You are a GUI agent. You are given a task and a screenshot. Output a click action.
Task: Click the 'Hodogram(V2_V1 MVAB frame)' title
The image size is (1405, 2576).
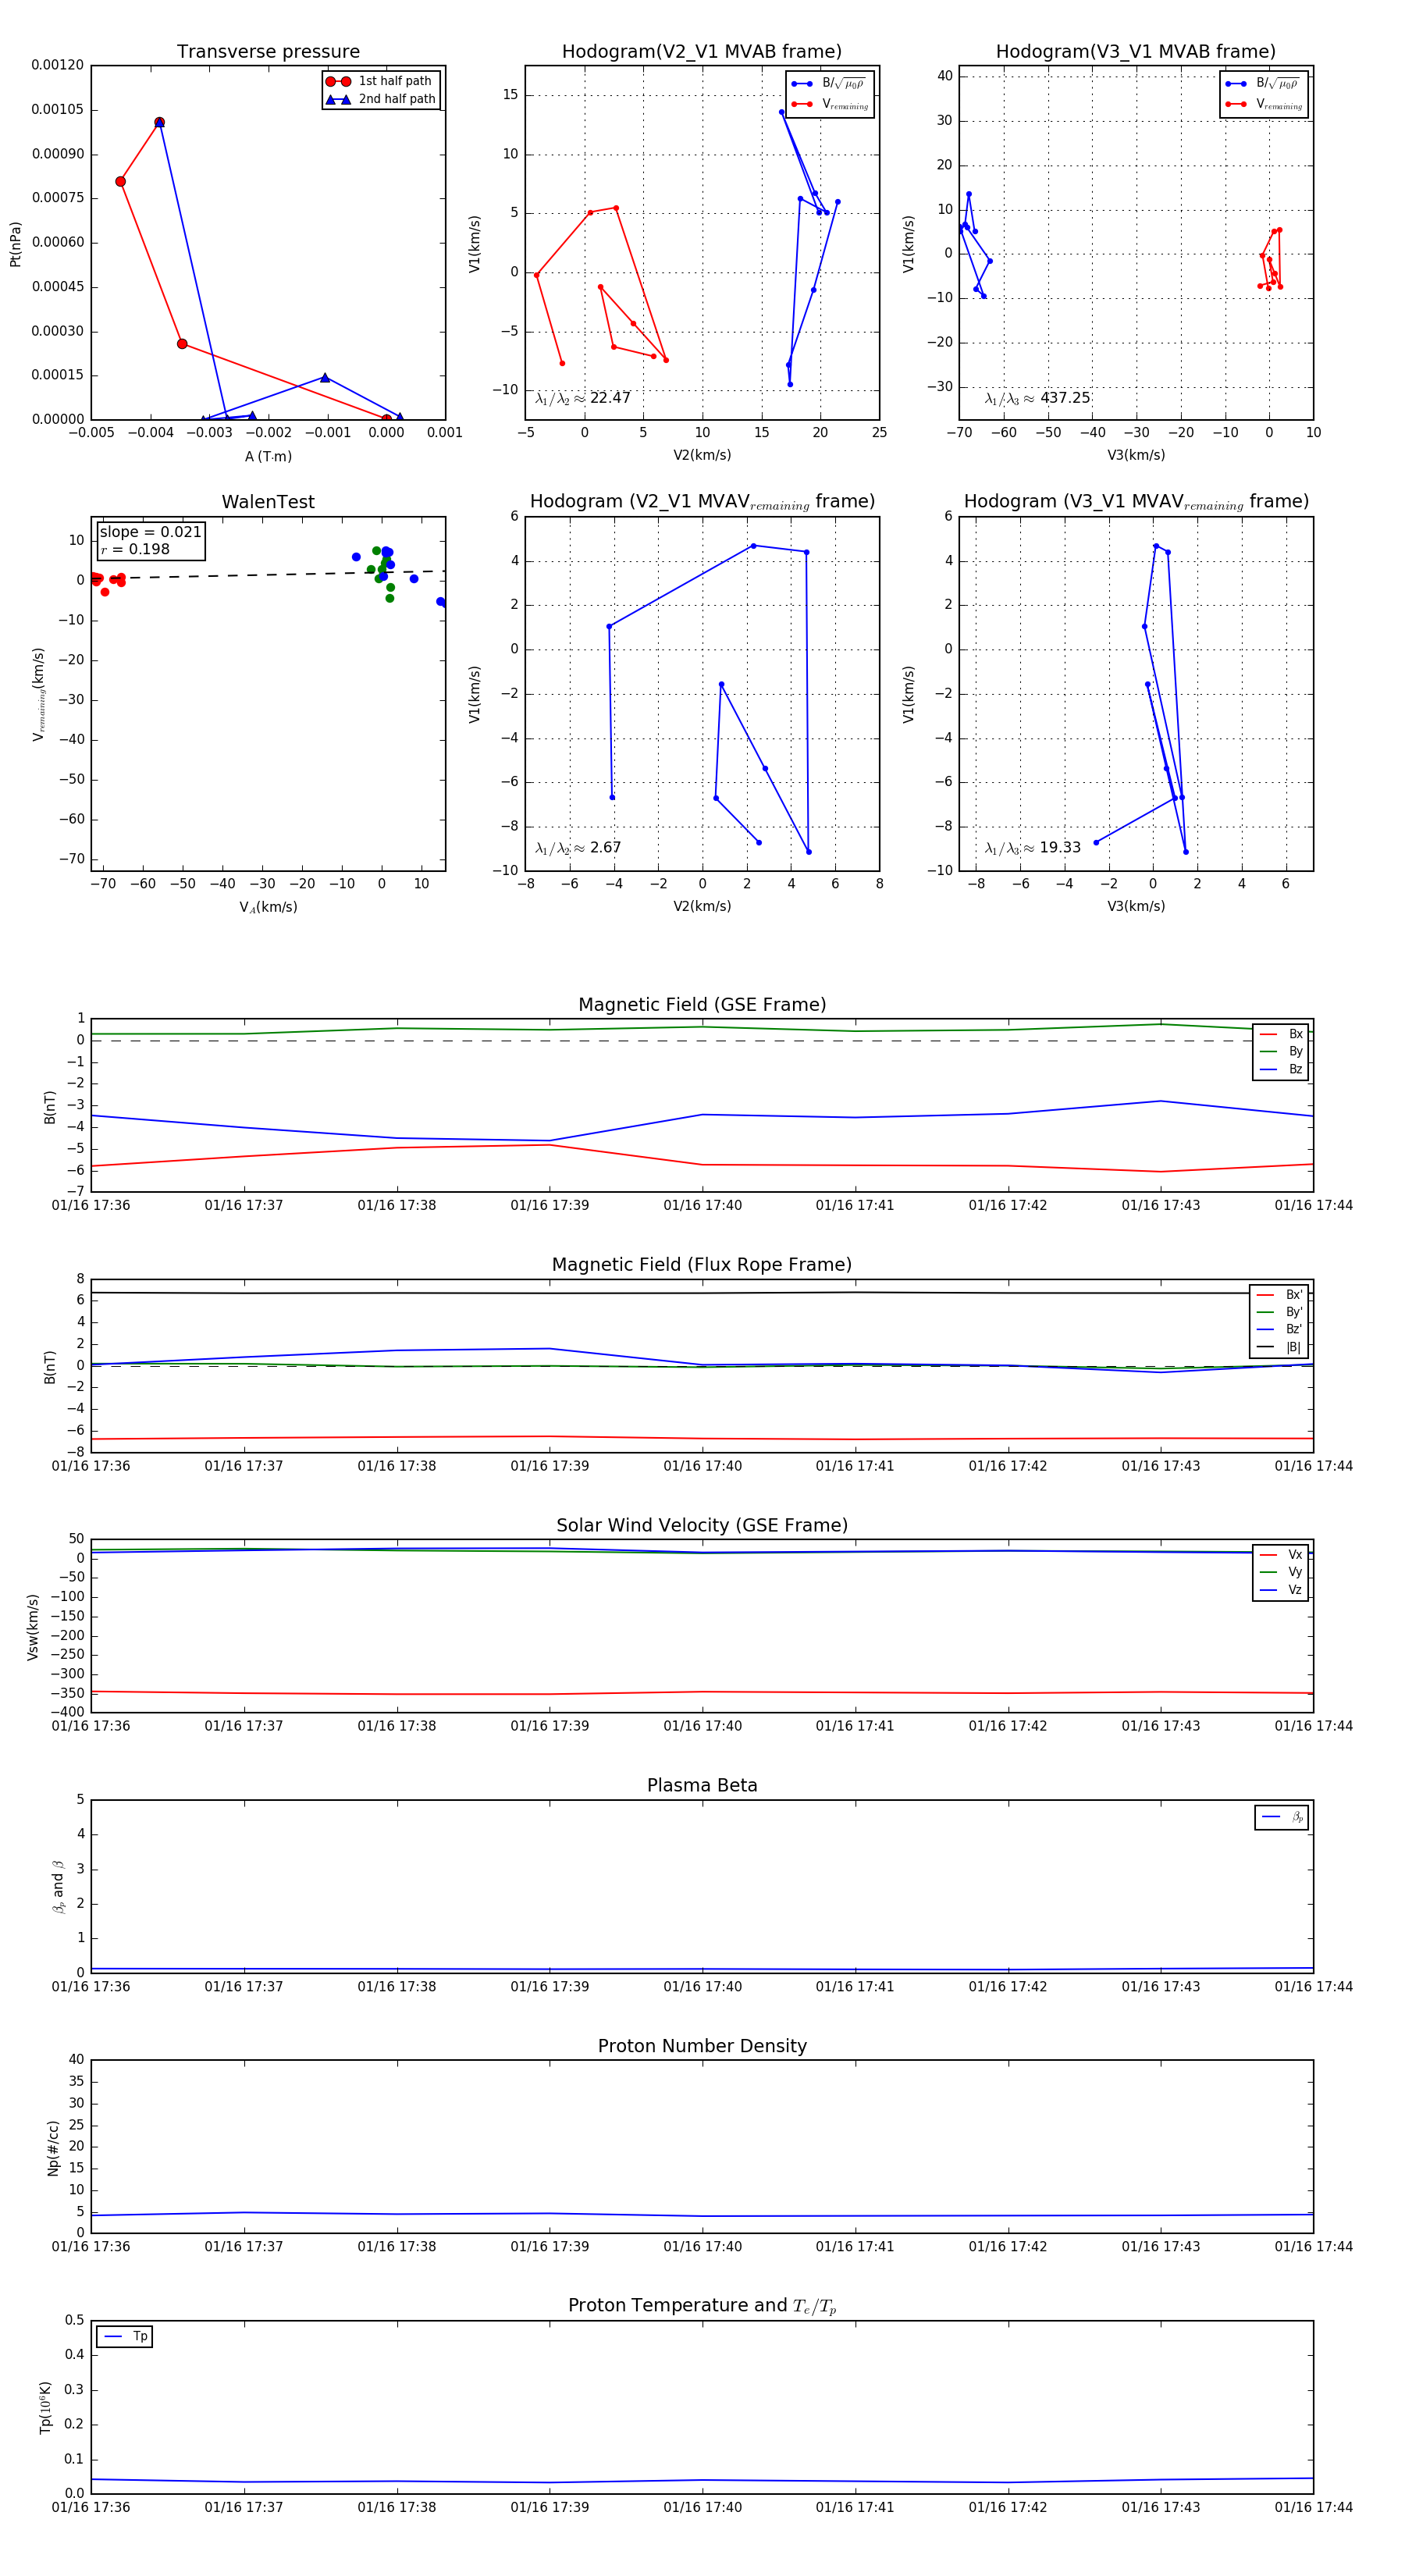coord(702,52)
